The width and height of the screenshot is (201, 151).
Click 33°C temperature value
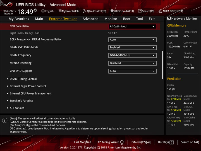pos(186,36)
